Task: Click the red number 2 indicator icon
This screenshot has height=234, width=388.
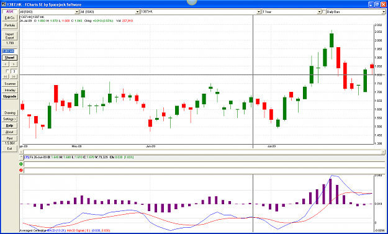Action: [21, 170]
